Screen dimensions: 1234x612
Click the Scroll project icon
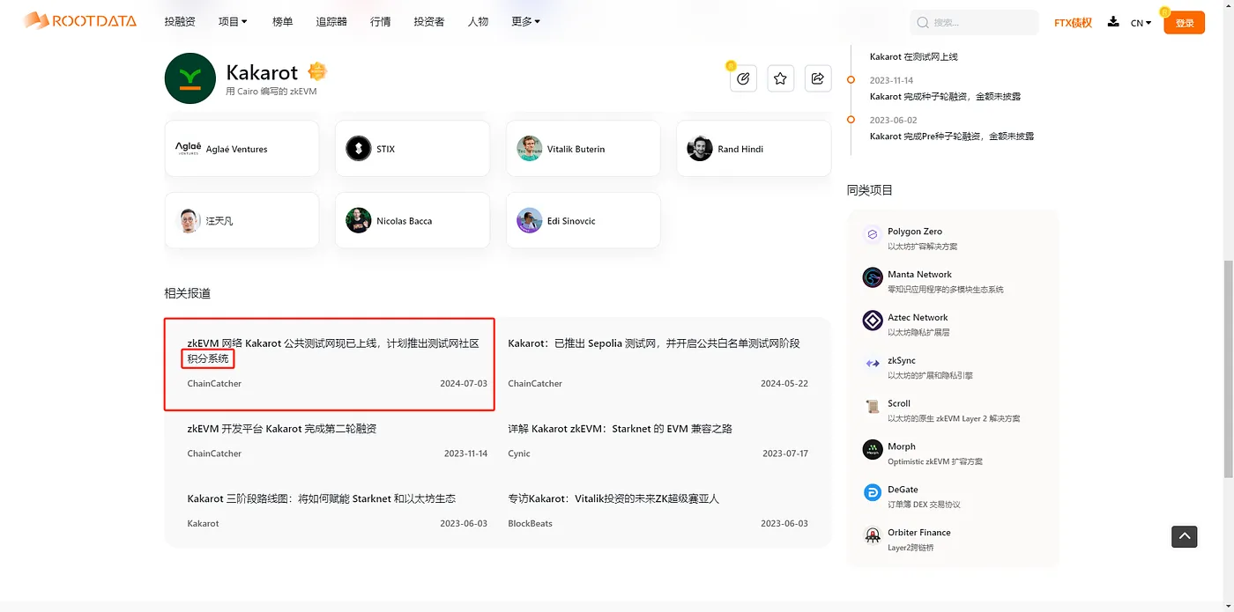pyautogui.click(x=873, y=407)
